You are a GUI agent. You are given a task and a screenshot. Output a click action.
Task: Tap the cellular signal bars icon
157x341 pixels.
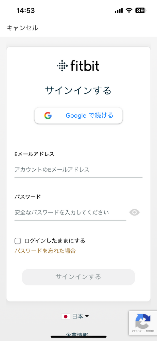tap(119, 11)
